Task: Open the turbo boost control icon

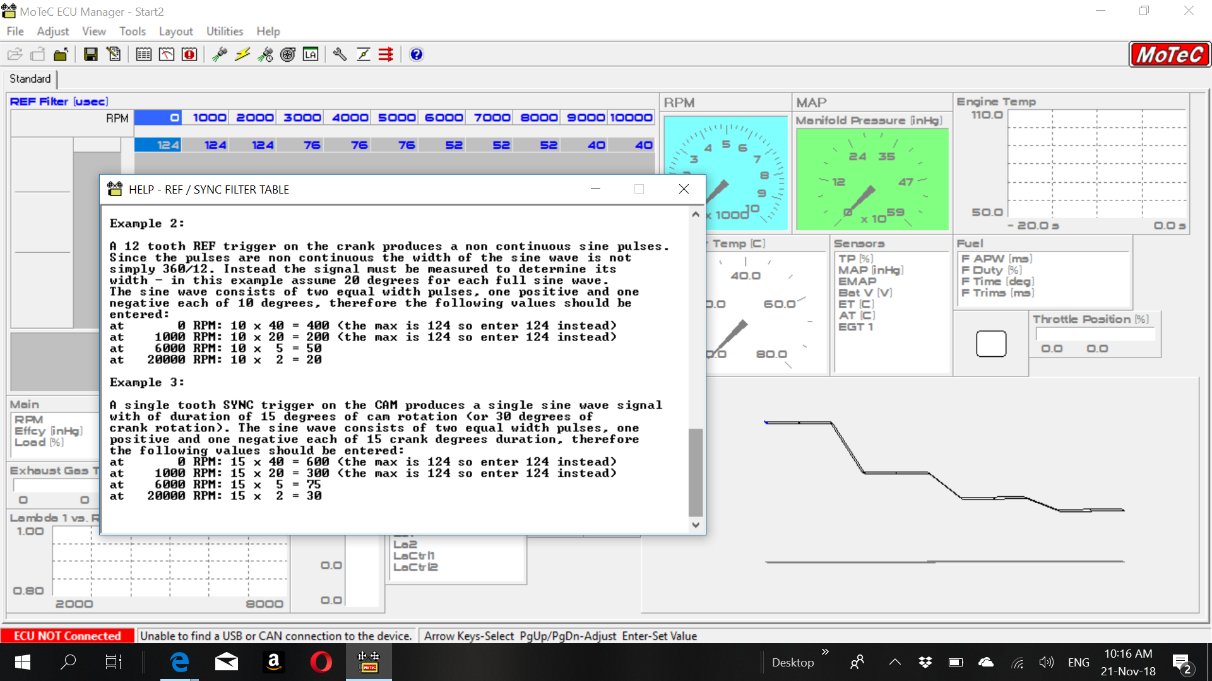Action: (x=288, y=54)
